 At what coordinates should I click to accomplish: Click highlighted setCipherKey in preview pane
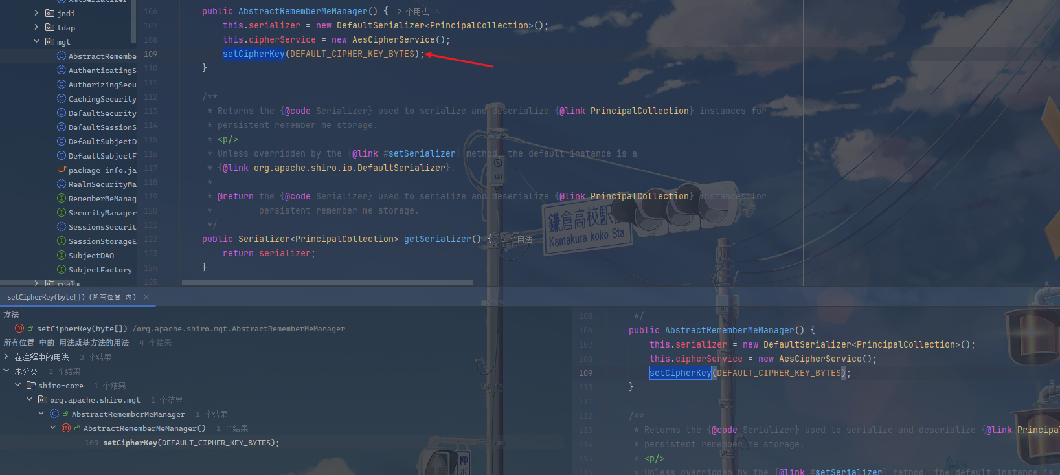click(x=680, y=373)
